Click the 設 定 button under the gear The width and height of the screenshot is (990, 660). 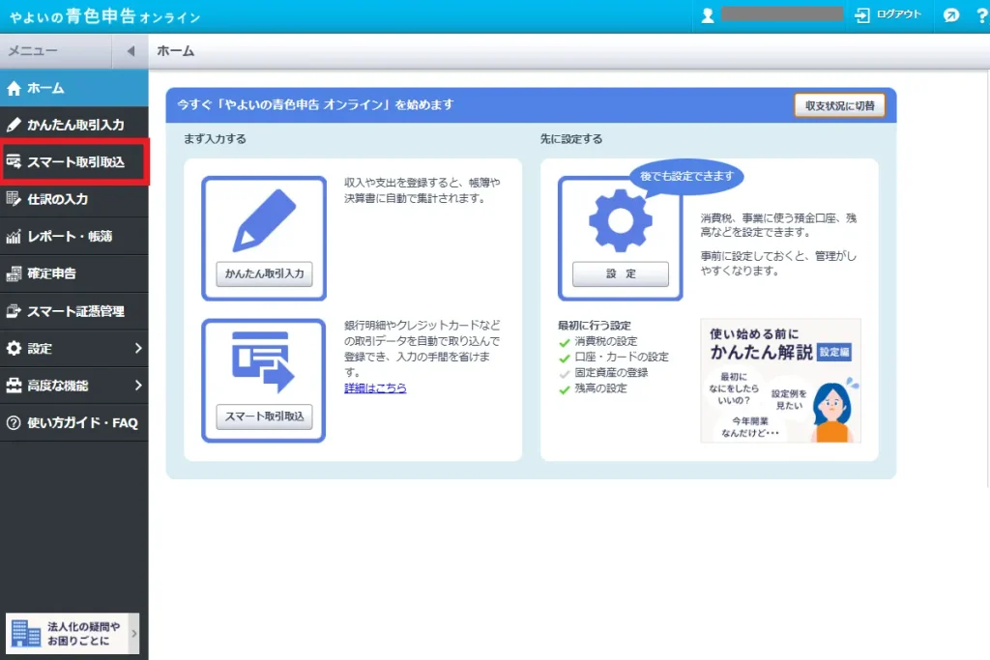tap(621, 273)
